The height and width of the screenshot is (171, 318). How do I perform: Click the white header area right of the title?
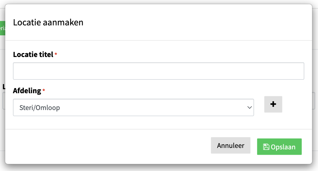(197, 22)
